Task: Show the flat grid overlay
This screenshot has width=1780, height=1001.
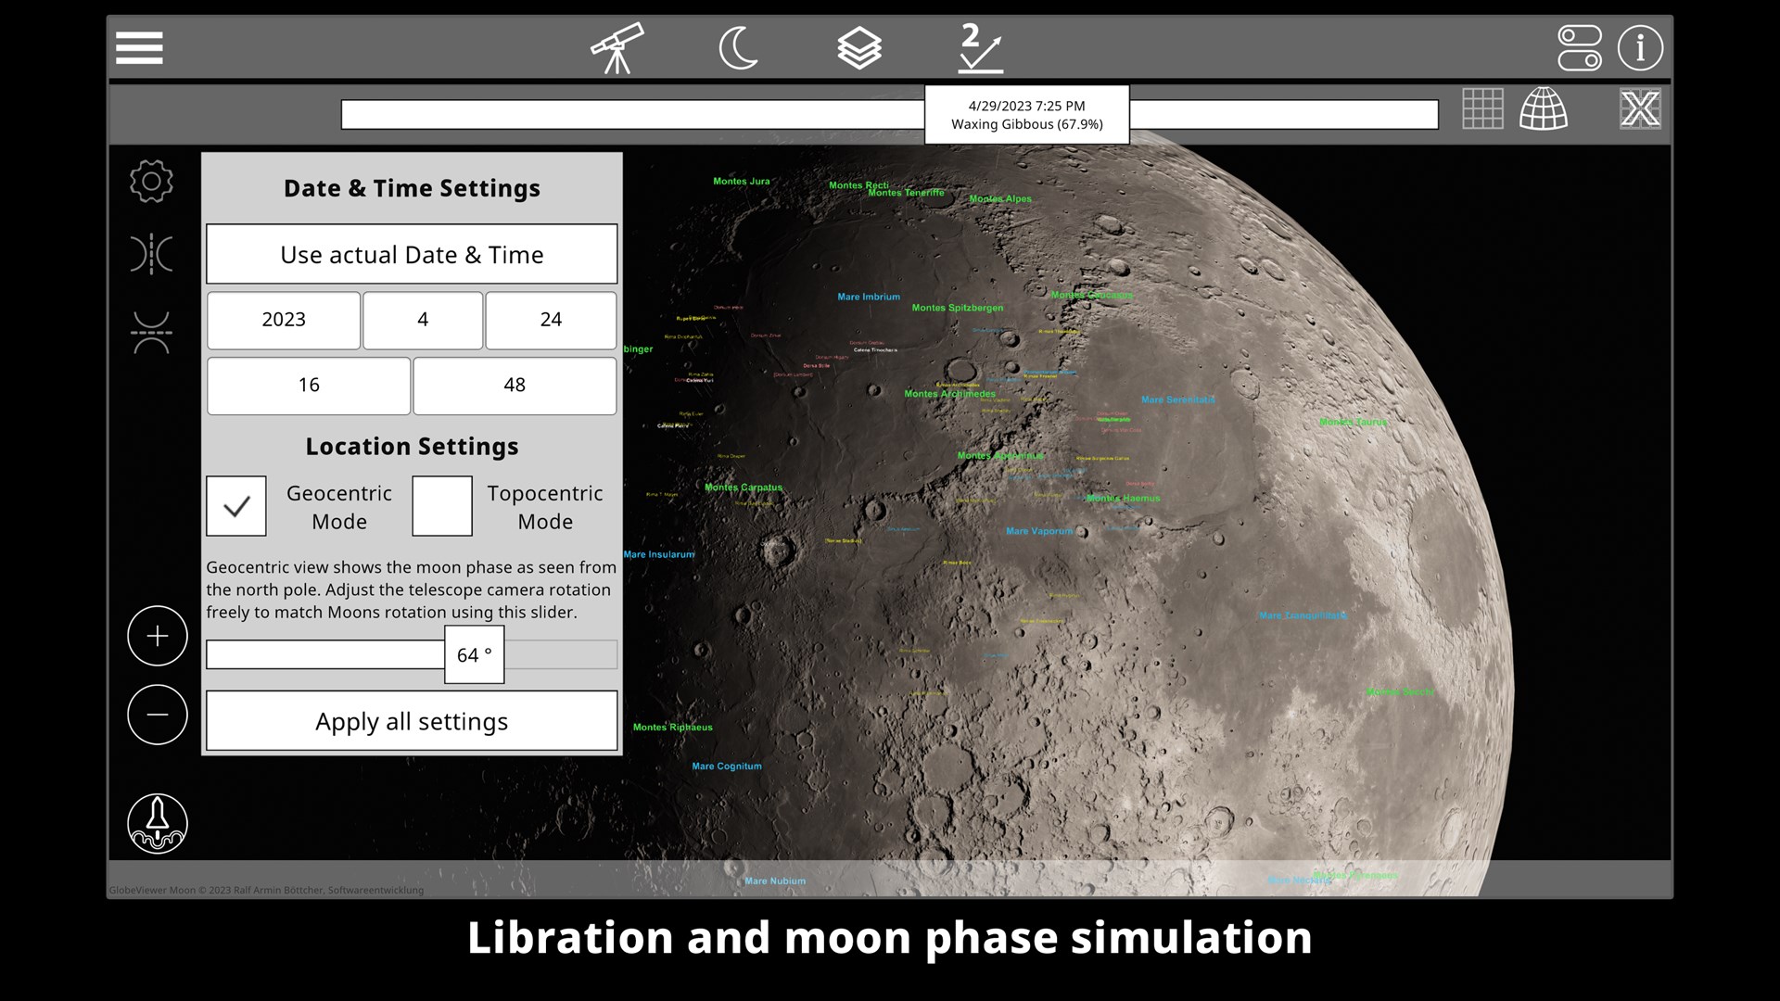Action: point(1482,109)
